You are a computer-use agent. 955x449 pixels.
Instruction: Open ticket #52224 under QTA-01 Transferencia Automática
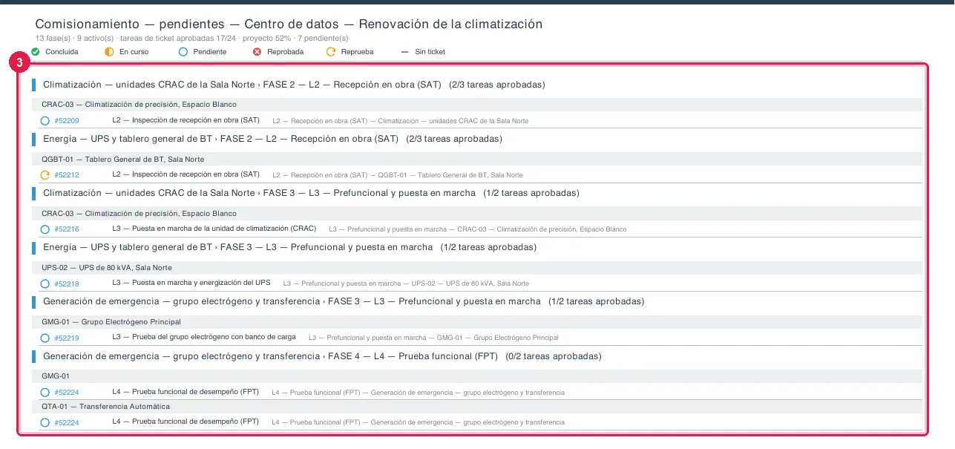tap(67, 422)
